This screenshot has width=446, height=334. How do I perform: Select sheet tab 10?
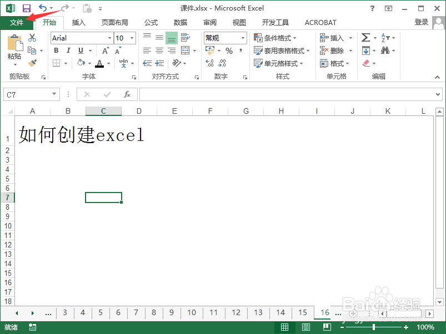[192, 313]
